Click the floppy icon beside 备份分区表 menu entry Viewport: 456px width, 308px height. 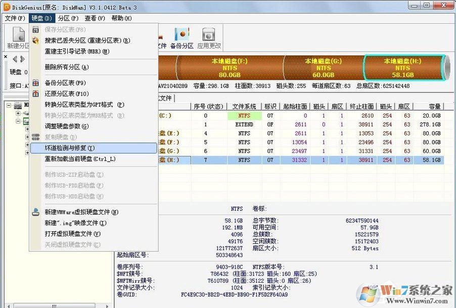click(x=35, y=82)
